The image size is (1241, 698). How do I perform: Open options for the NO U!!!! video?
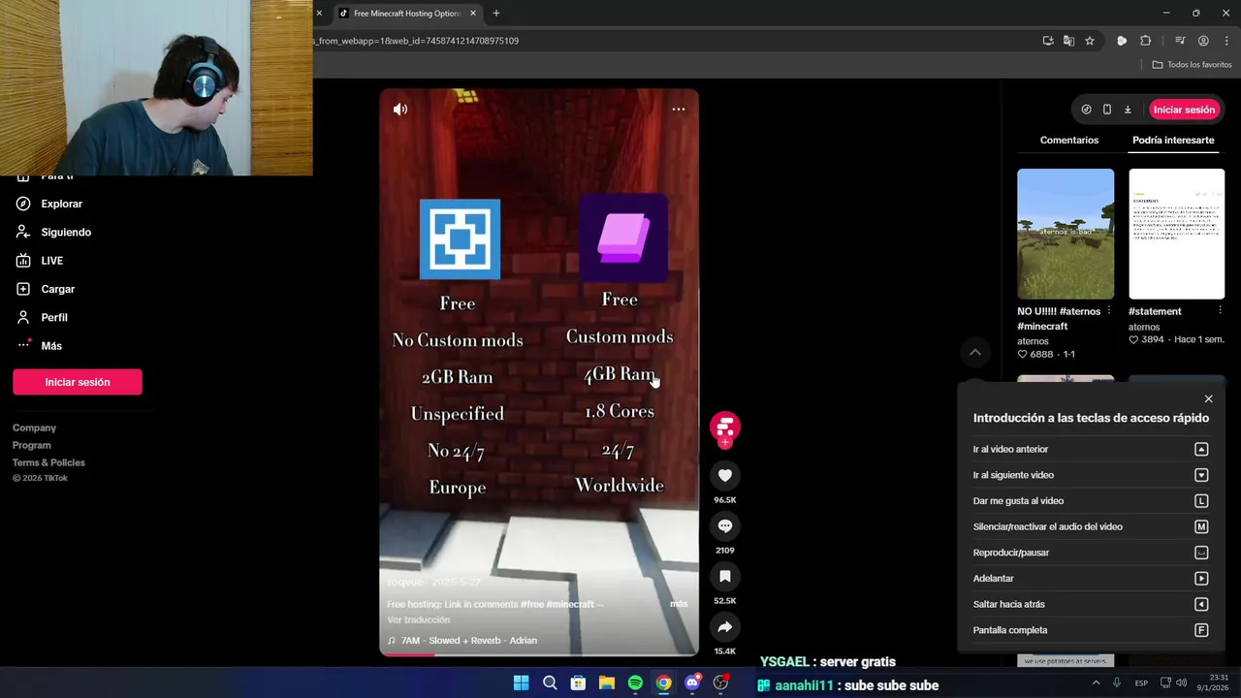pos(1109,311)
